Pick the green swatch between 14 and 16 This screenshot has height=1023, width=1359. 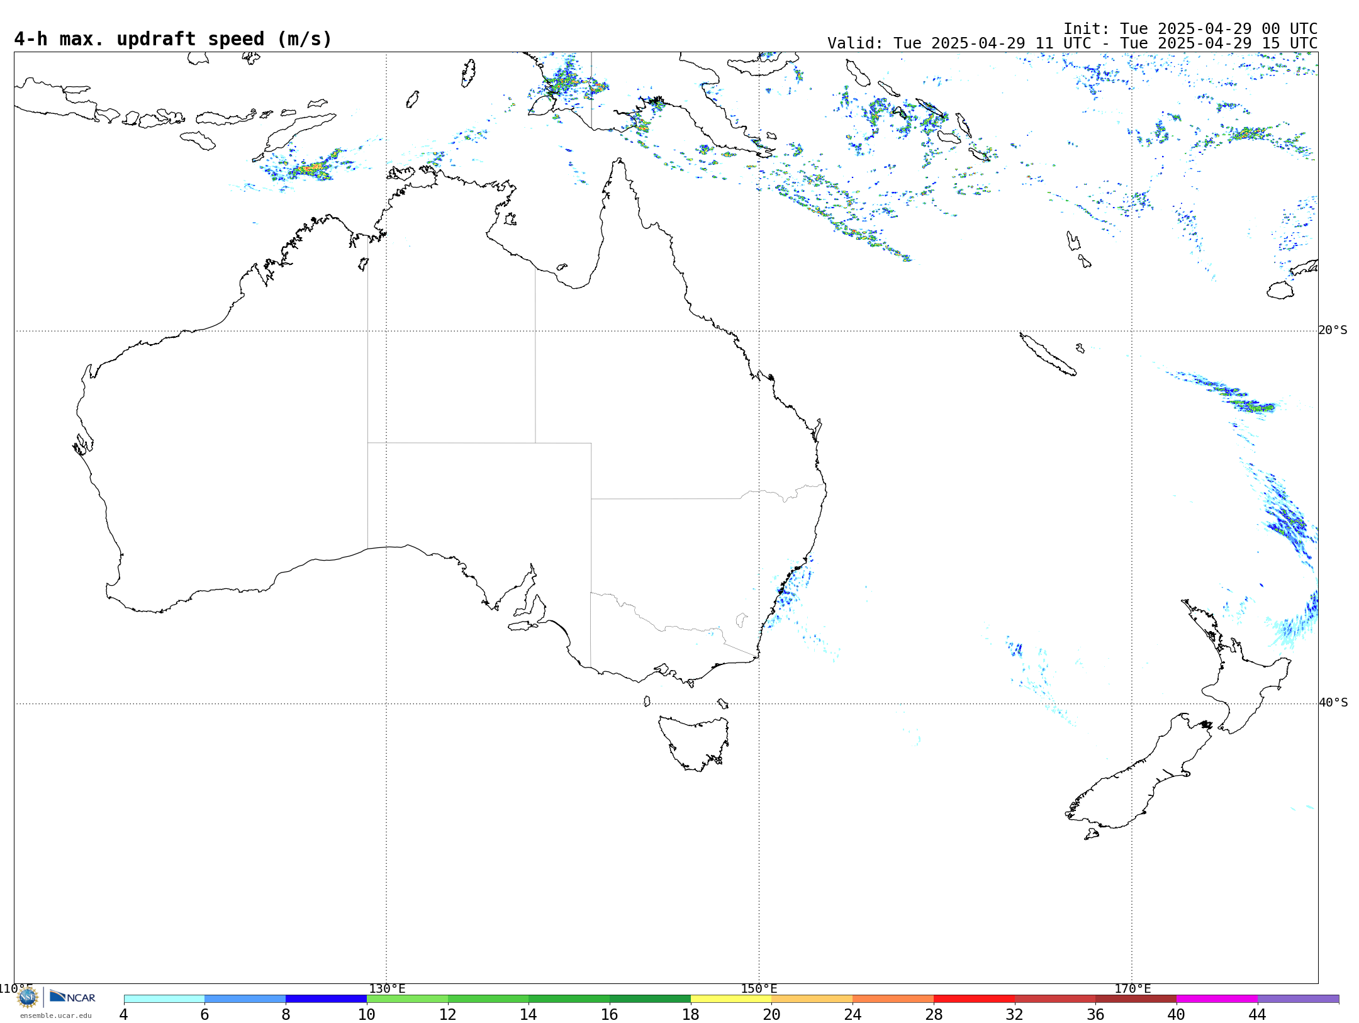coord(569,998)
